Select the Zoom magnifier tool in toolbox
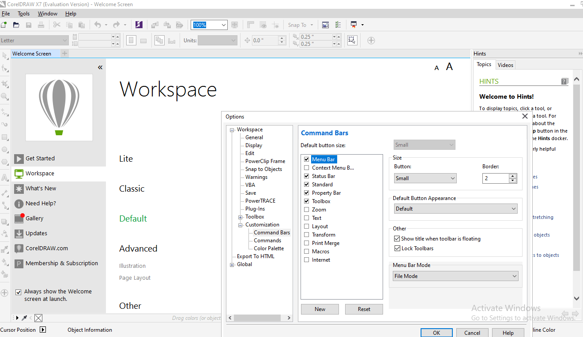 [x=5, y=96]
